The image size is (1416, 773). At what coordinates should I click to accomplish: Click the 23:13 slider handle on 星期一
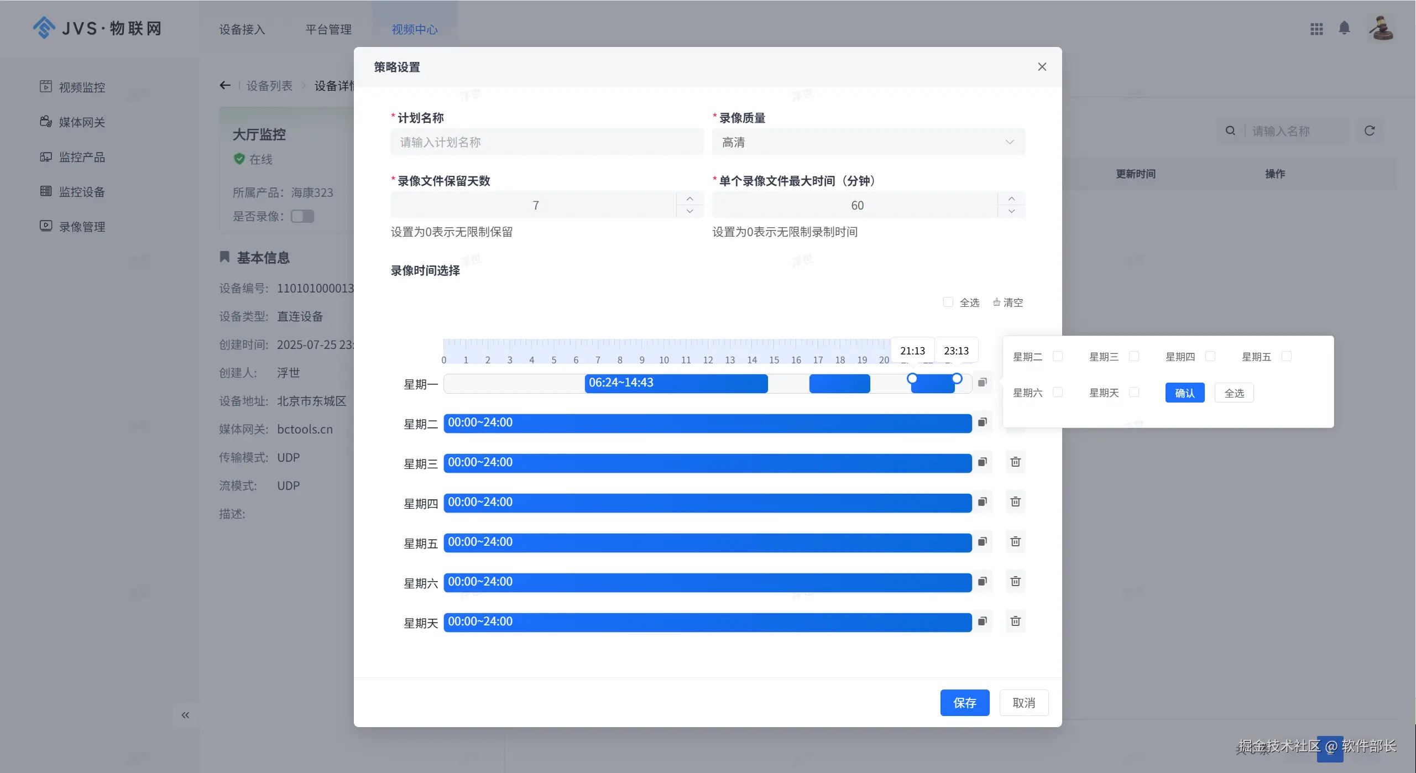(x=957, y=379)
